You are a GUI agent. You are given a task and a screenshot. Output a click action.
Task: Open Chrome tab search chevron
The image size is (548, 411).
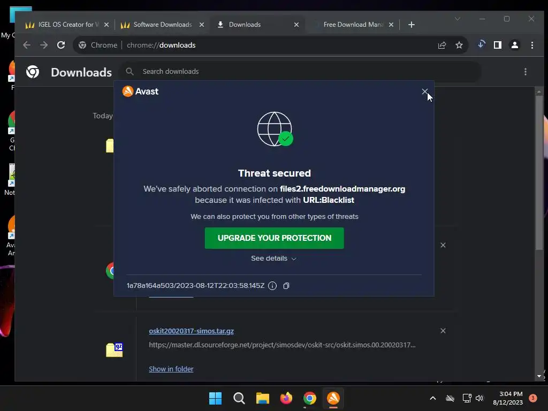(458, 19)
